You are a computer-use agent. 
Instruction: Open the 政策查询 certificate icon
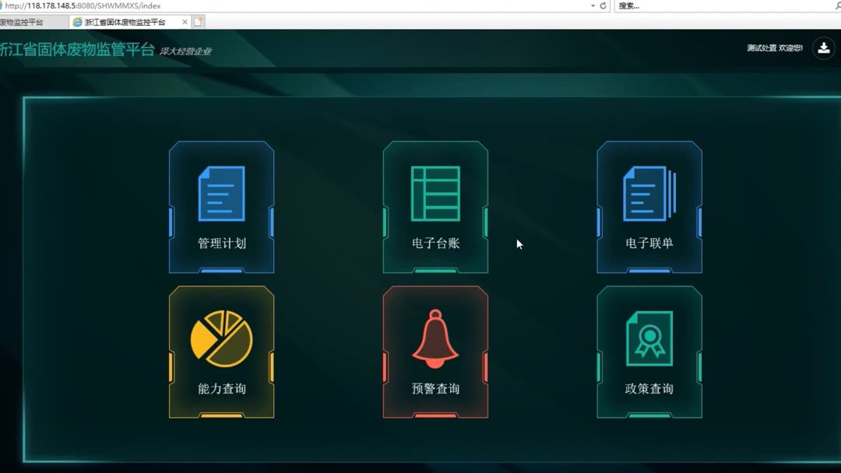tap(649, 338)
